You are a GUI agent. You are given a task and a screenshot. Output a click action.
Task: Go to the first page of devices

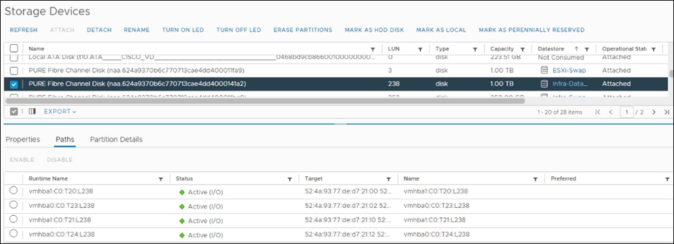pyautogui.click(x=597, y=112)
